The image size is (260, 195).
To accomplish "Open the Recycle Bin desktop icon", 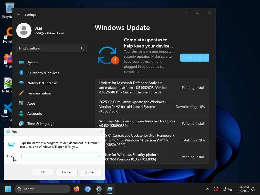I will (x=7, y=10).
